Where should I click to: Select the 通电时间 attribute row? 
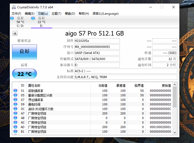[x=92, y=104]
